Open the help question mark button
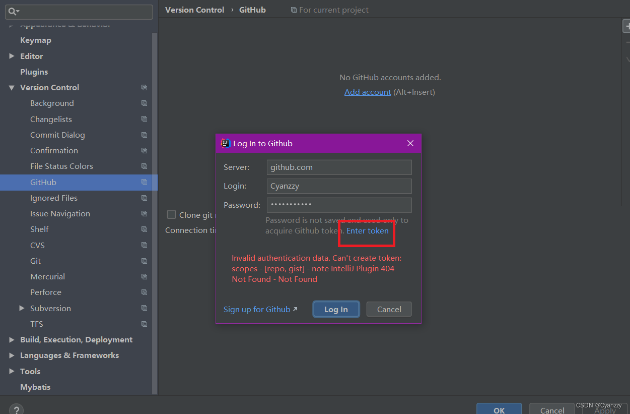This screenshot has width=630, height=414. (x=17, y=410)
